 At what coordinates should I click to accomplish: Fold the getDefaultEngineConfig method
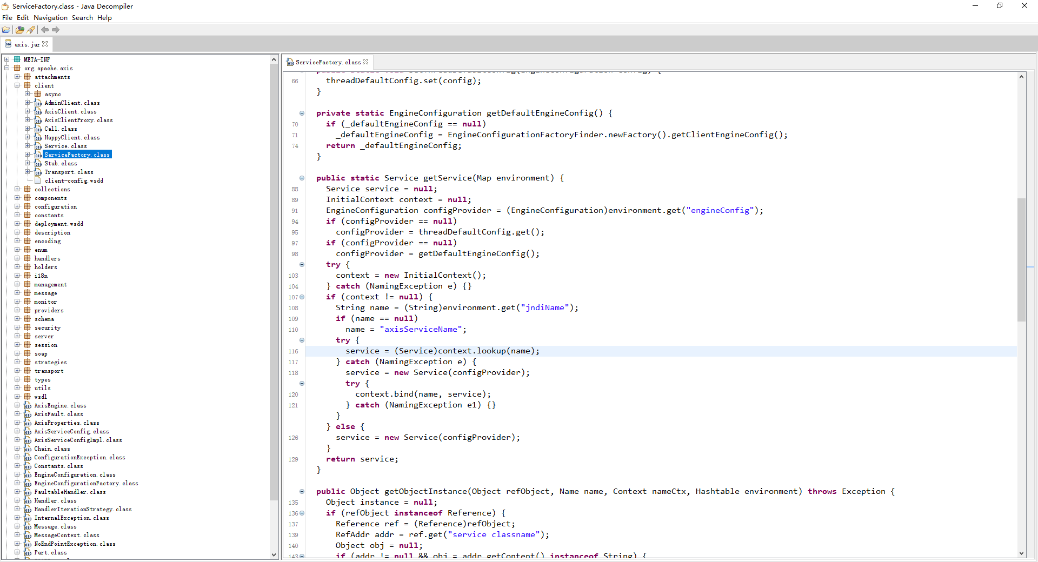pos(302,113)
